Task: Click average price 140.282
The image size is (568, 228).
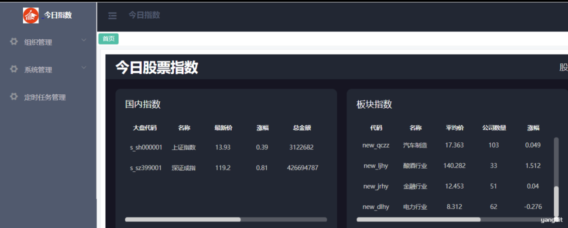Action: click(x=454, y=165)
